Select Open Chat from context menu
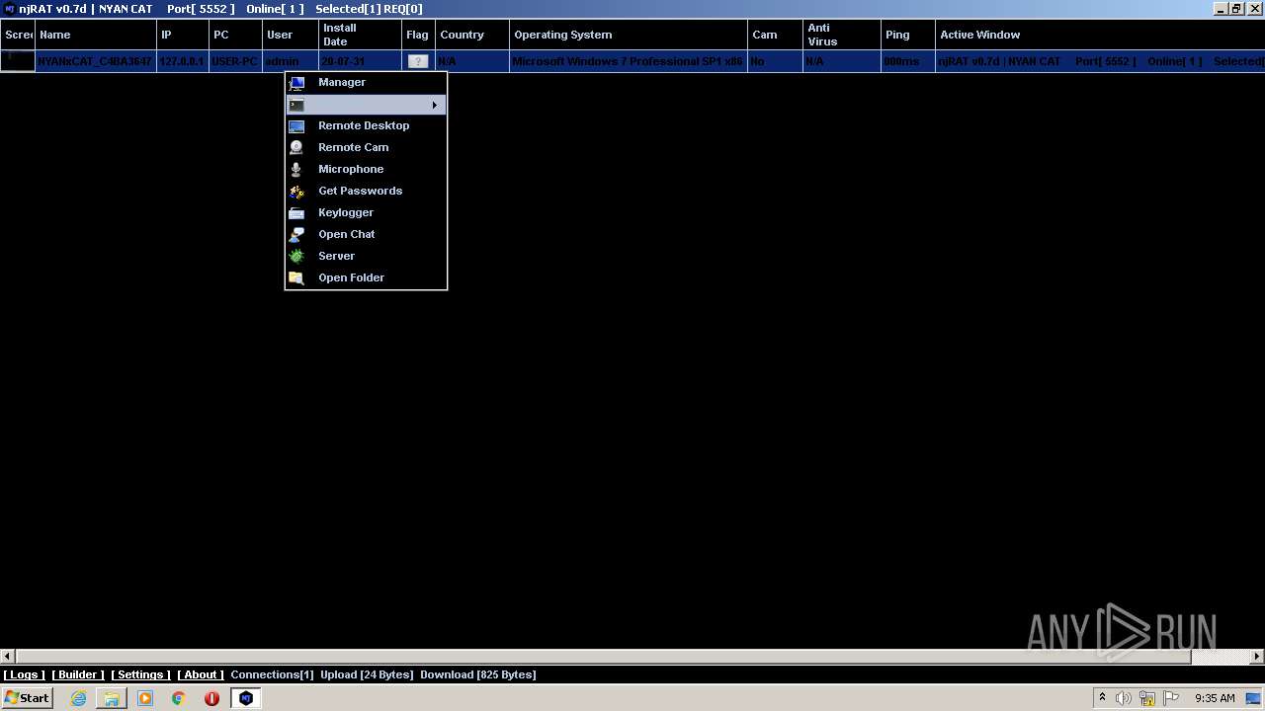Viewport: 1265px width, 711px height. click(366, 235)
